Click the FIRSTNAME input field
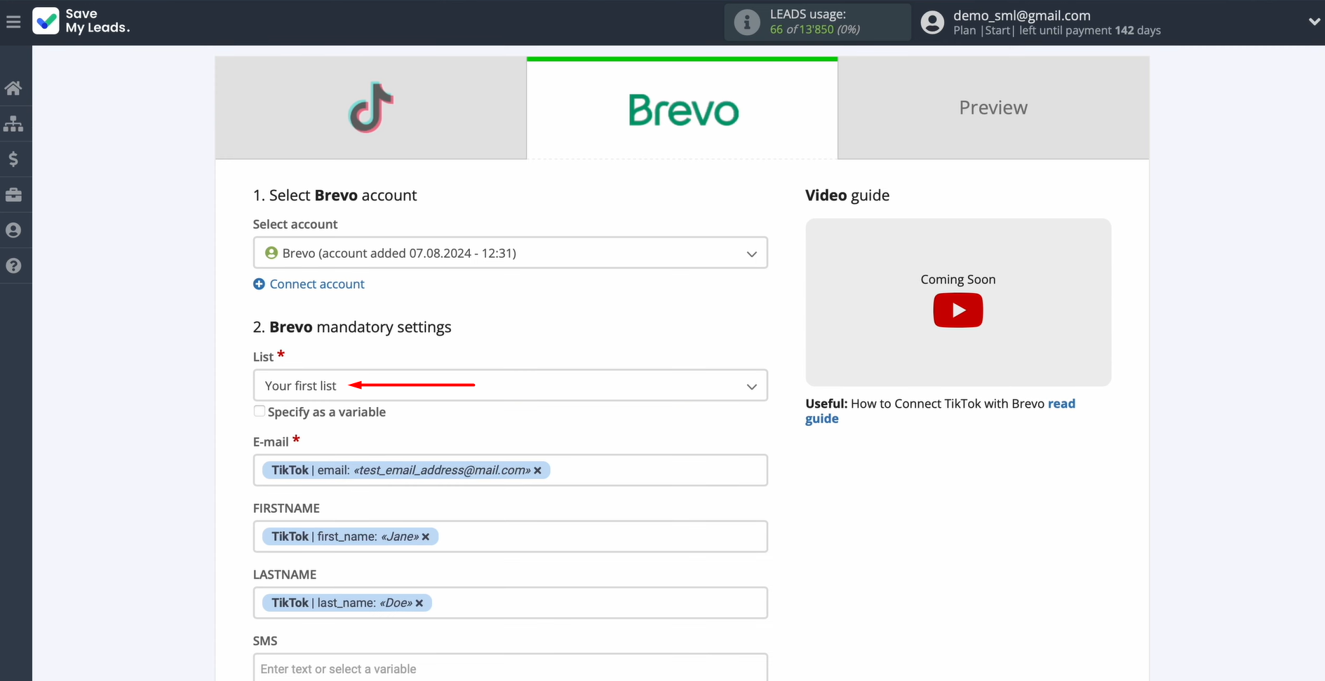 tap(510, 537)
